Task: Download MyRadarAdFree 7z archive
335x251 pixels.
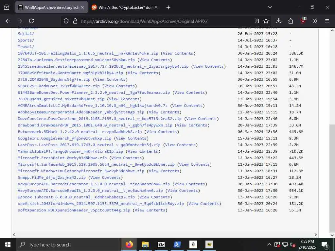Action: (93, 106)
